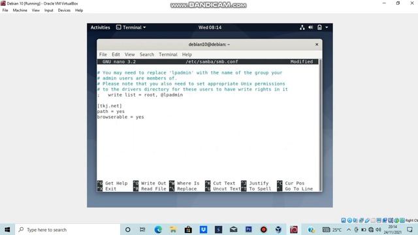Screen dimensions: 418x235
Task: Click the terminal vertical scrollbar
Action: [320, 125]
